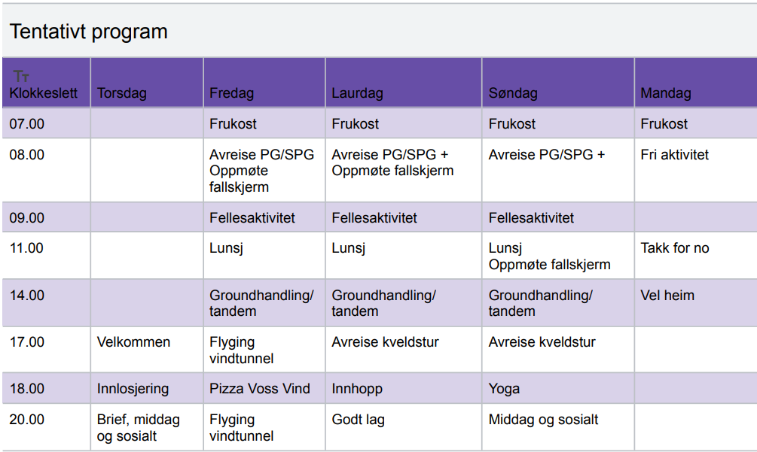Select the 20.00 time cell

click(27, 420)
